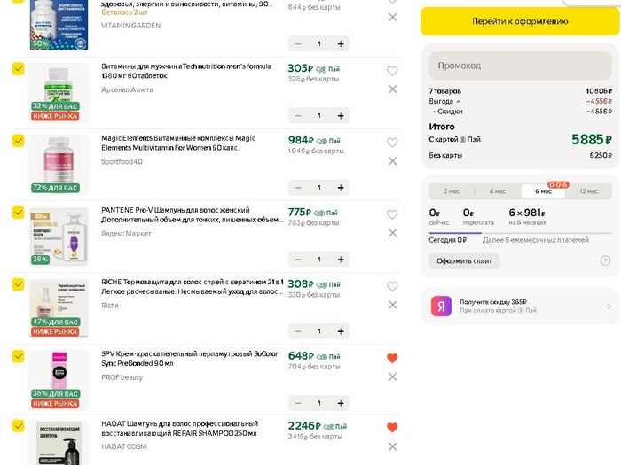This screenshot has width=621, height=465.
Task: Switch to 2 мес payment period
Action: point(452,191)
